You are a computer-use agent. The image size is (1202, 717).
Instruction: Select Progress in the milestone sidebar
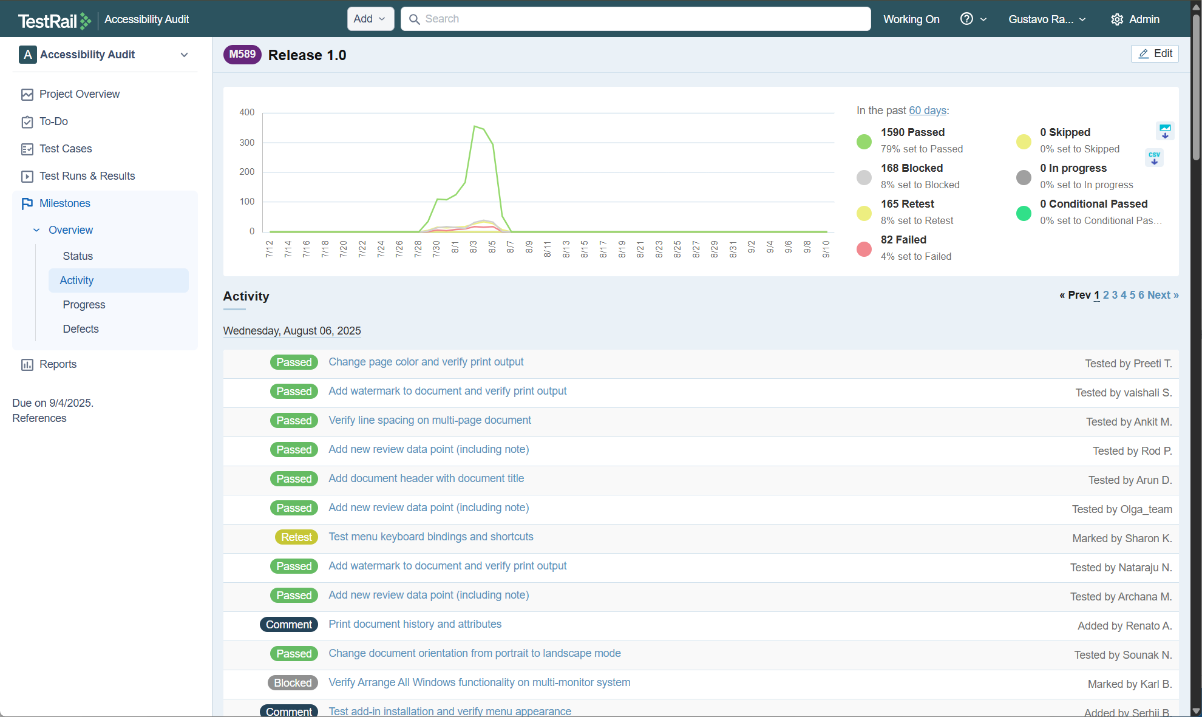pos(84,305)
